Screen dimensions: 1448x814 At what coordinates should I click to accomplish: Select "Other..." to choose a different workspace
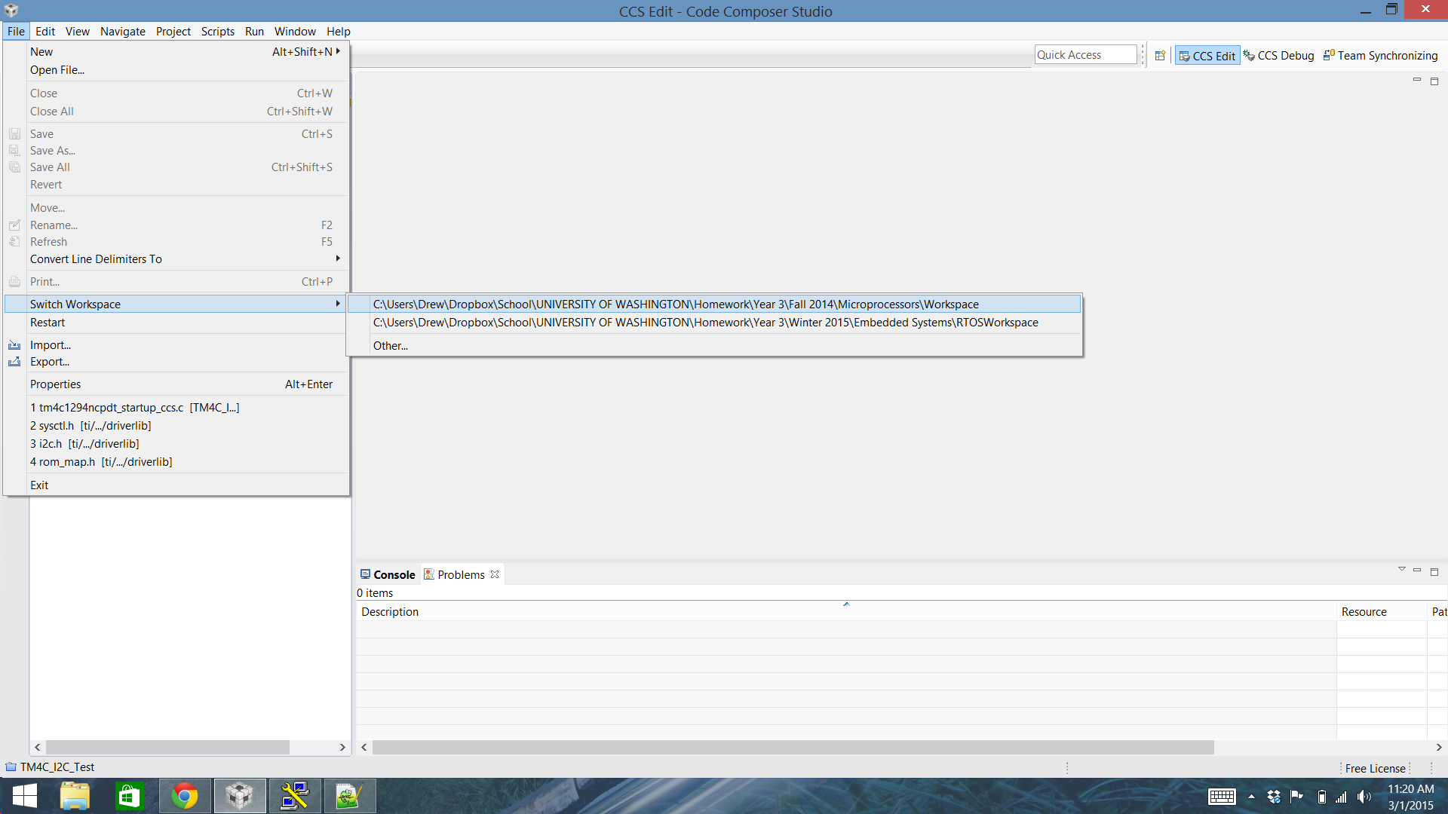tap(391, 345)
